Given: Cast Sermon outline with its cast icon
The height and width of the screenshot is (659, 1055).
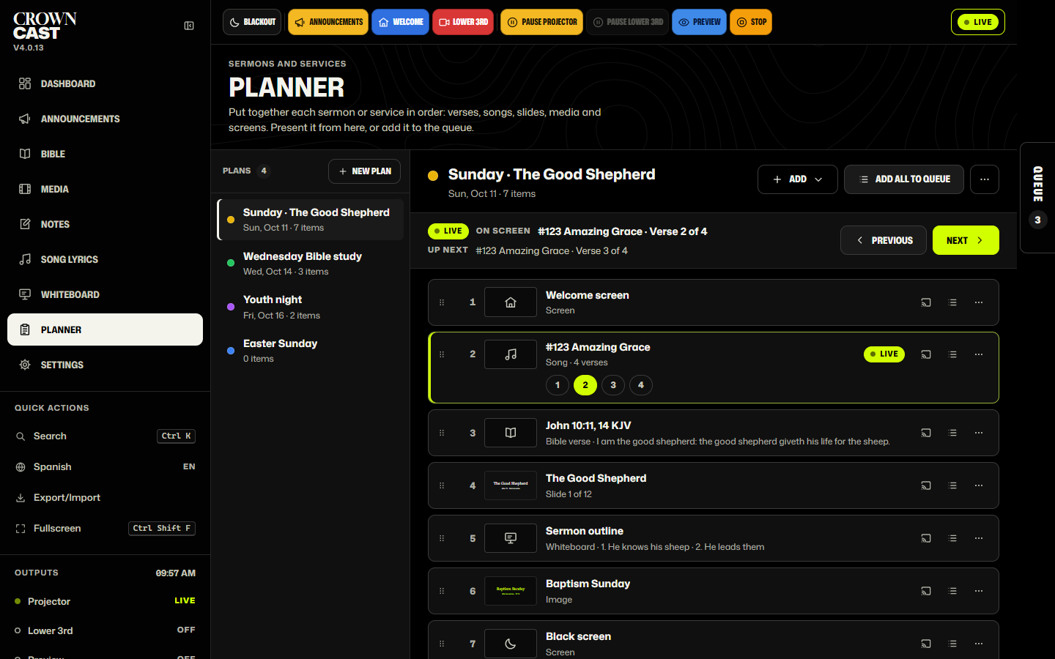Looking at the screenshot, I should 926,538.
